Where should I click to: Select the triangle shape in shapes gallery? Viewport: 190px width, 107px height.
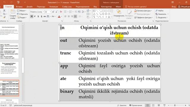94,14
